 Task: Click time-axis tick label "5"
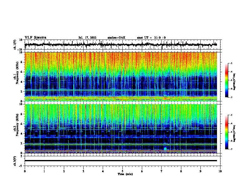(122, 171)
